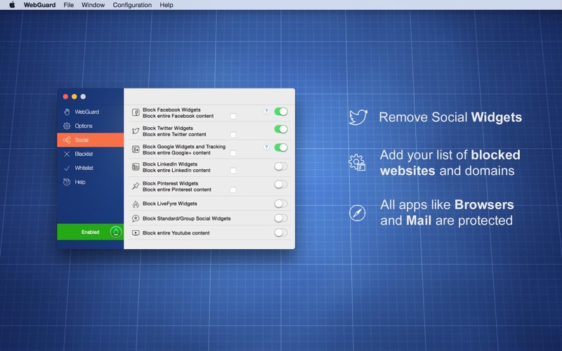This screenshot has height=351, width=562.
Task: Click the 'Remove Social Widgets' headline
Action: click(x=450, y=117)
